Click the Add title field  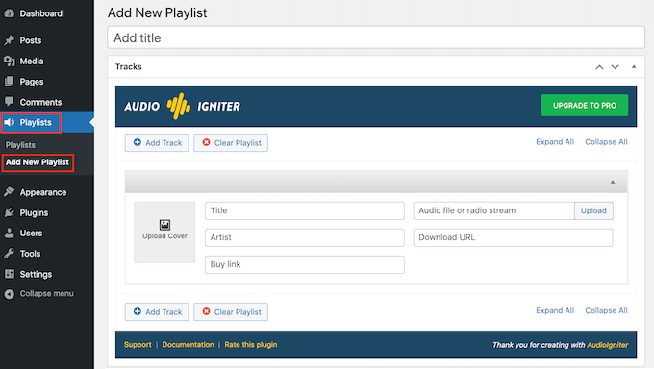tap(376, 37)
